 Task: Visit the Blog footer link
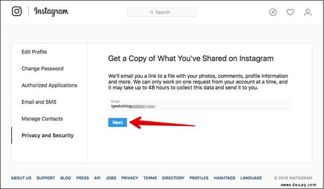click(x=66, y=178)
